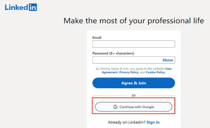Click the 'By clicking Agree & Join' disclaimer text
The width and height of the screenshot is (210, 128).
tap(133, 70)
